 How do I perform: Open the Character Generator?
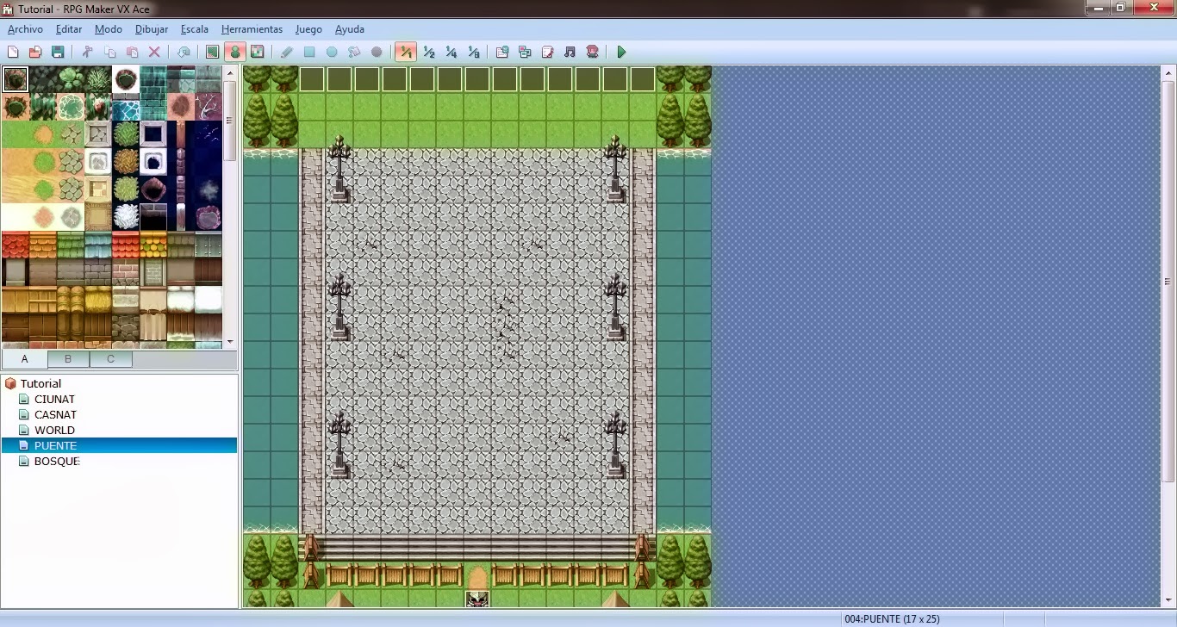coord(592,52)
